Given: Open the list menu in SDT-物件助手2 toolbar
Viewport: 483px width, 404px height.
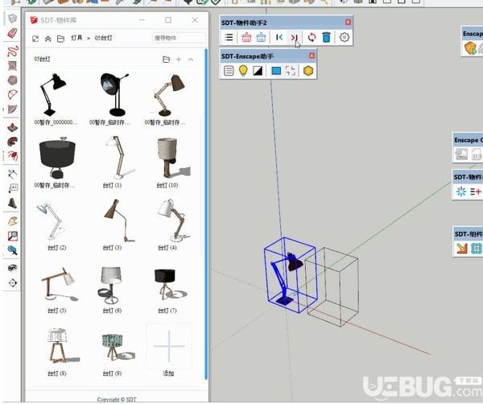Looking at the screenshot, I should (229, 38).
